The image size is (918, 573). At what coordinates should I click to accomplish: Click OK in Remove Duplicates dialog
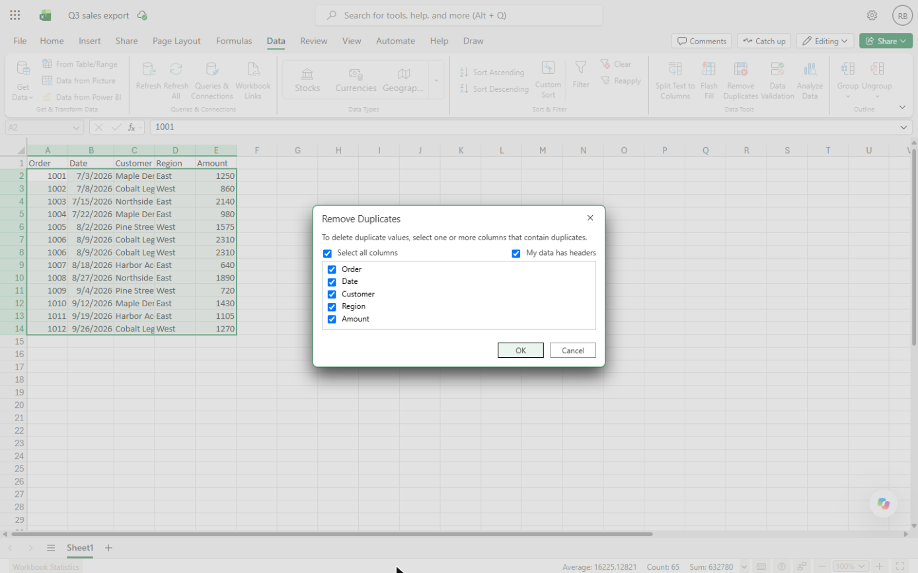pos(521,351)
